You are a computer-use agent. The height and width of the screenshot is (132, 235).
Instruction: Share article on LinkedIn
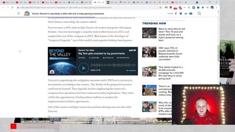tap(186, 14)
